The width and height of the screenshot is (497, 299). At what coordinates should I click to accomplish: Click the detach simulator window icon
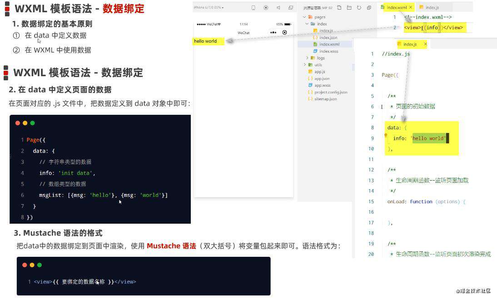(291, 8)
